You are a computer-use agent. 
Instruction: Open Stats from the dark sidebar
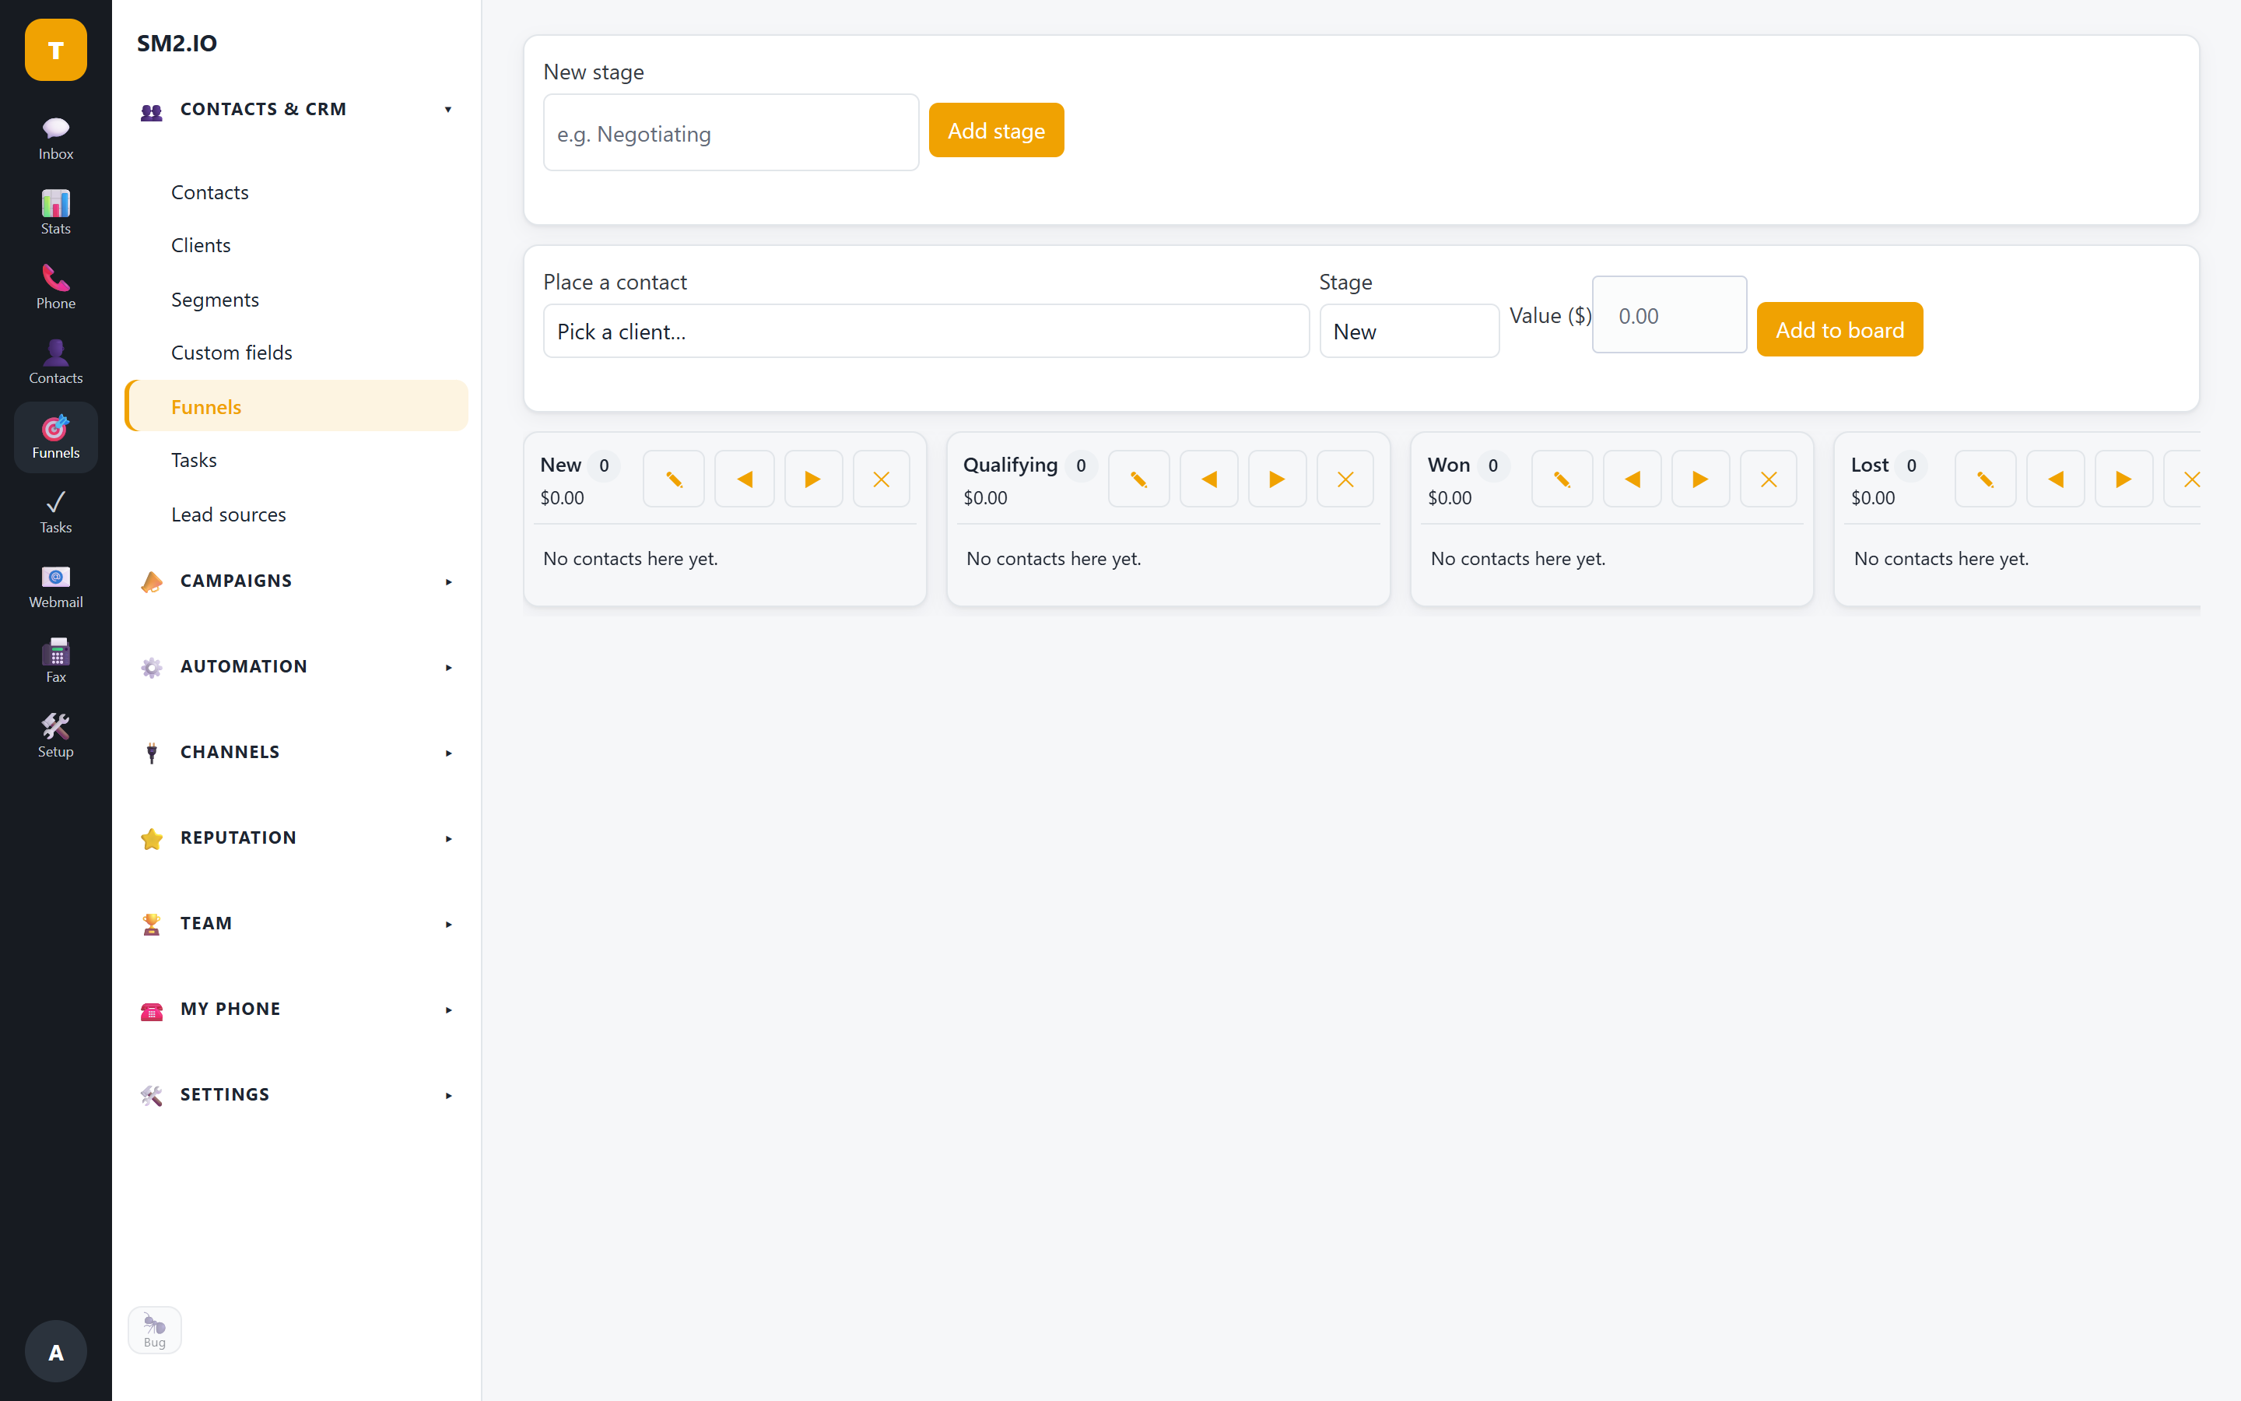55,213
